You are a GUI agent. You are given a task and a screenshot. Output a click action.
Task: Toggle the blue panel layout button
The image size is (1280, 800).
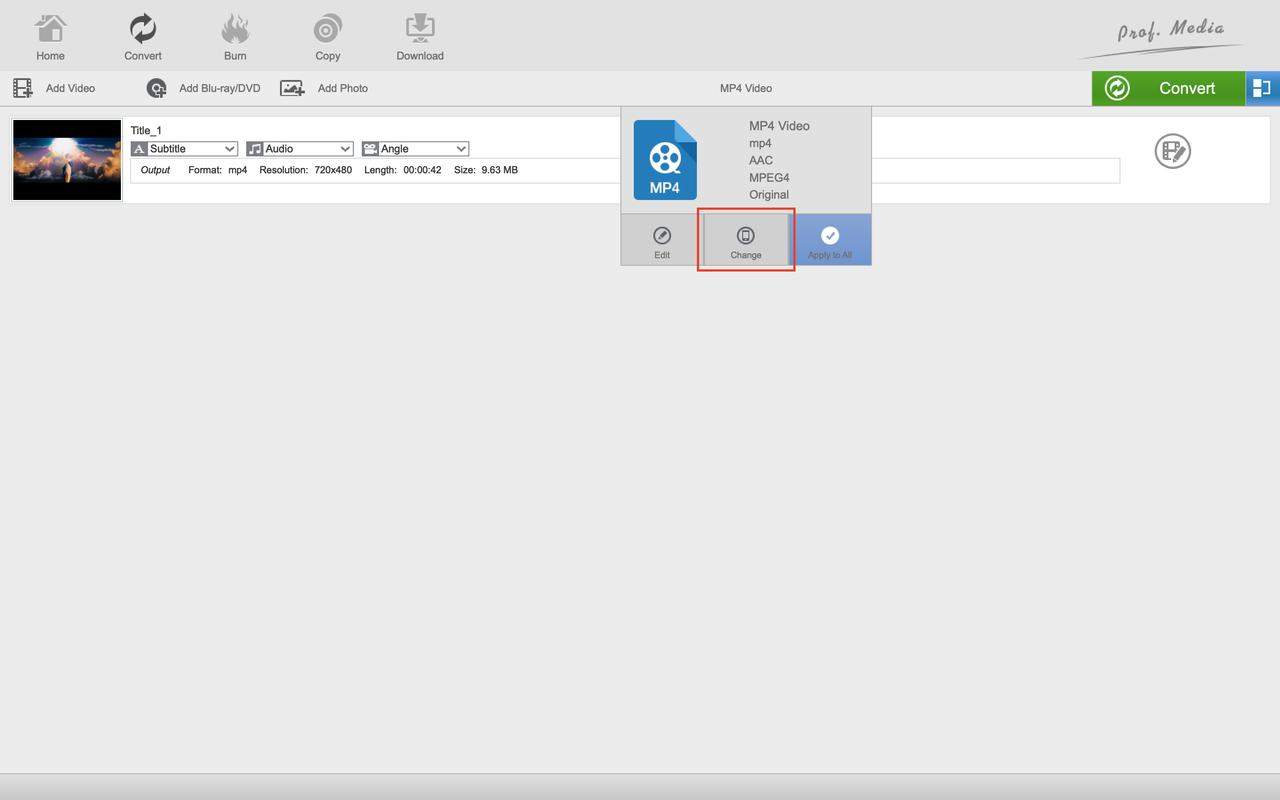(x=1262, y=88)
